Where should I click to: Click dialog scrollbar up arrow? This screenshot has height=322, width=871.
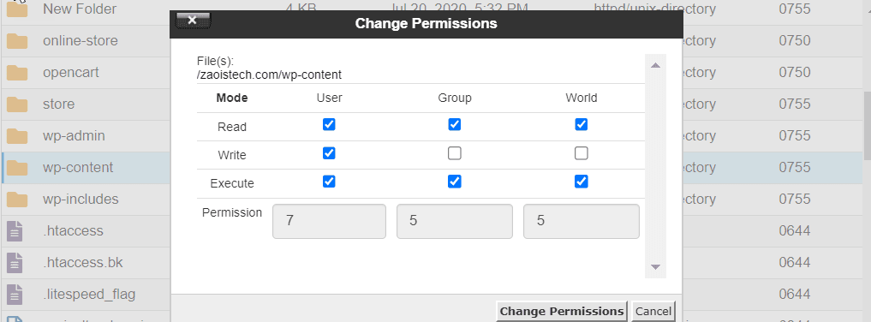[x=655, y=65]
